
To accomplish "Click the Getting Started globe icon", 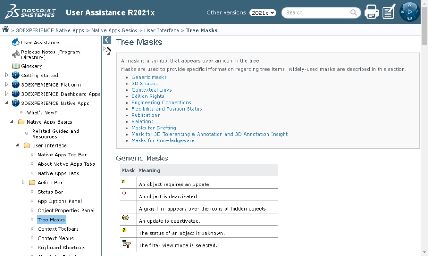I will click(x=16, y=76).
